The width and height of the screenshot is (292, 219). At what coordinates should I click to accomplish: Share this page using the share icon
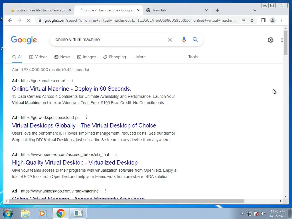[x=243, y=20]
